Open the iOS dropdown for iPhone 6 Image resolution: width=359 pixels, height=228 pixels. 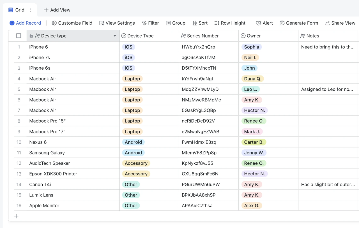tap(129, 47)
